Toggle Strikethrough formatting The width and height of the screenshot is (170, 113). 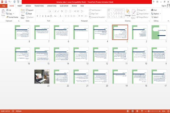coord(48,16)
